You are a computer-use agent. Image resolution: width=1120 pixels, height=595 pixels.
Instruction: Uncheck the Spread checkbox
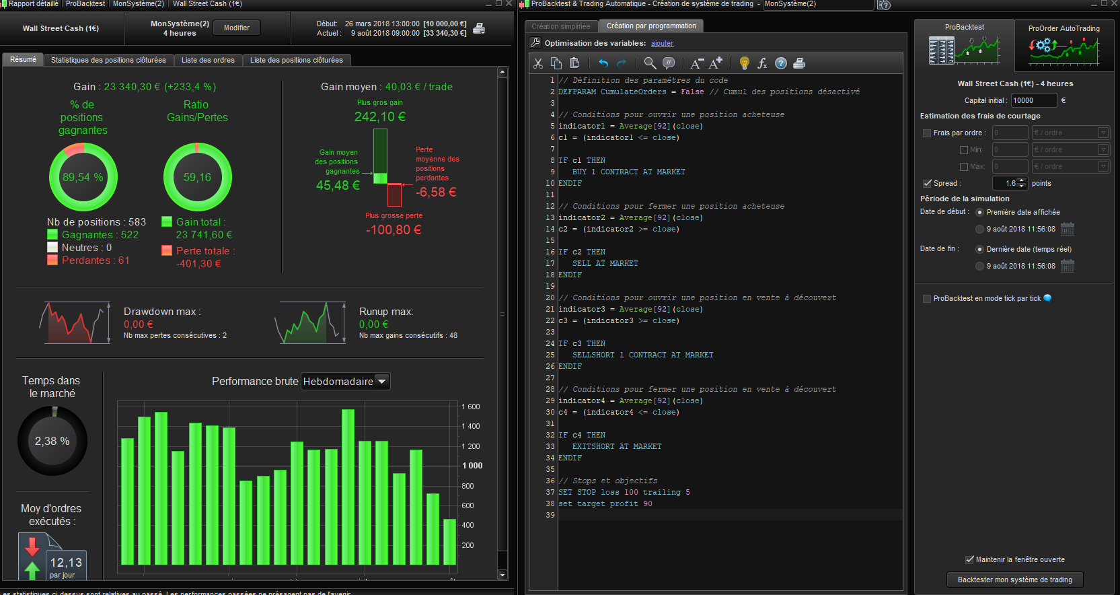(927, 183)
